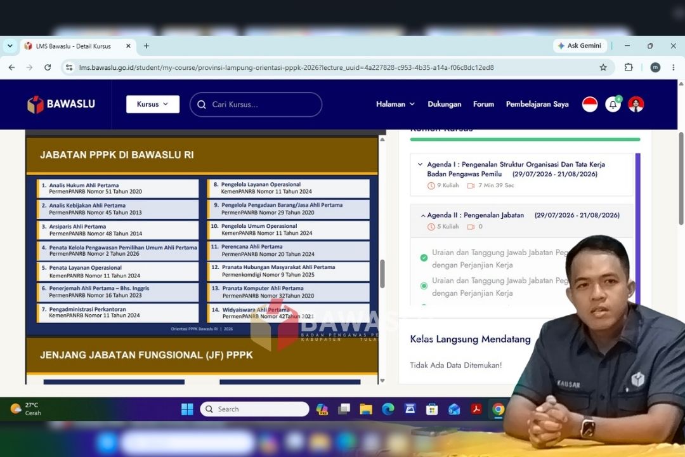Click the Ask Gemini button
Viewport: 685px width, 457px height.
[x=580, y=46]
